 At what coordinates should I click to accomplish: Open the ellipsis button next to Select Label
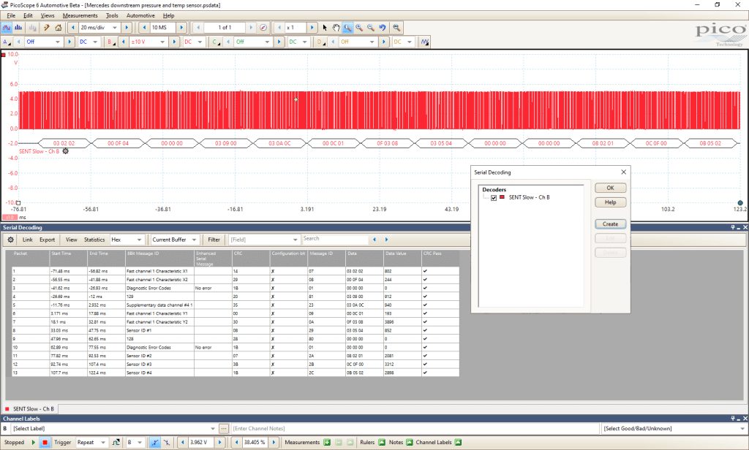(224, 429)
